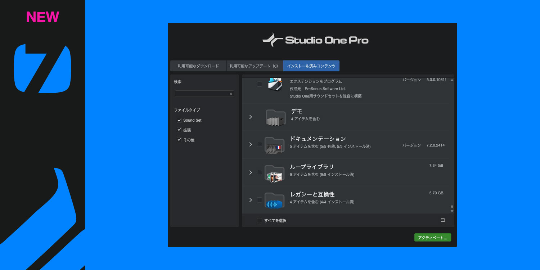
Task: Click PreSonus Software Ltd. author text
Action: click(325, 89)
